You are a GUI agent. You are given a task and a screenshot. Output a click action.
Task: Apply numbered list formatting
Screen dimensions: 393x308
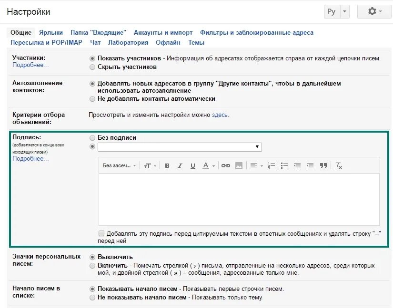pyautogui.click(x=272, y=166)
